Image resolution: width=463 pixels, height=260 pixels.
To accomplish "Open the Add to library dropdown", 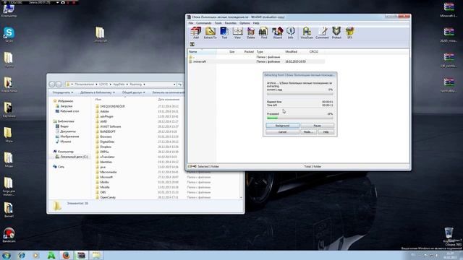I will [x=98, y=92].
